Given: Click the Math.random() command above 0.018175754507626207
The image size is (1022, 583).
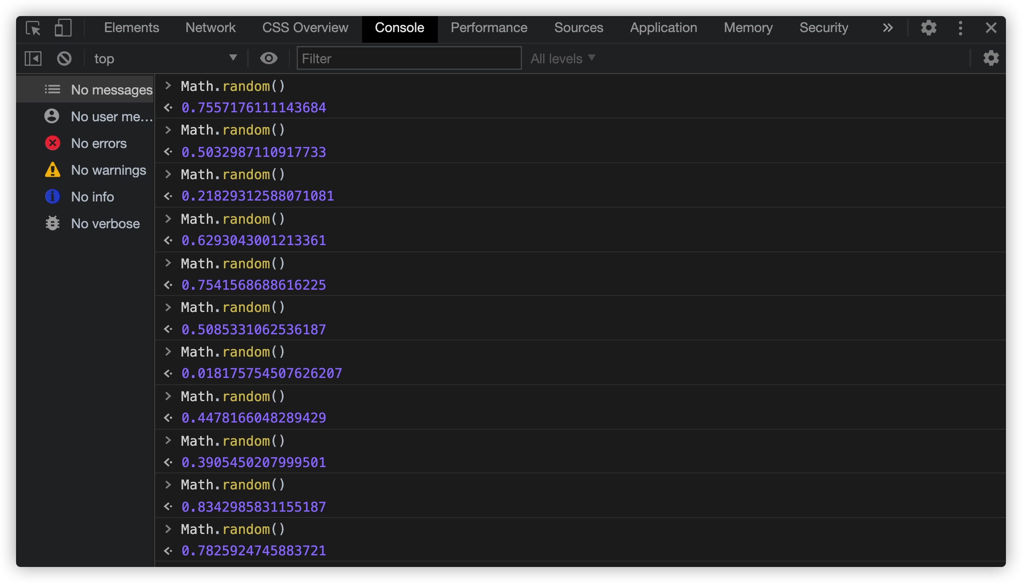Looking at the screenshot, I should point(233,352).
